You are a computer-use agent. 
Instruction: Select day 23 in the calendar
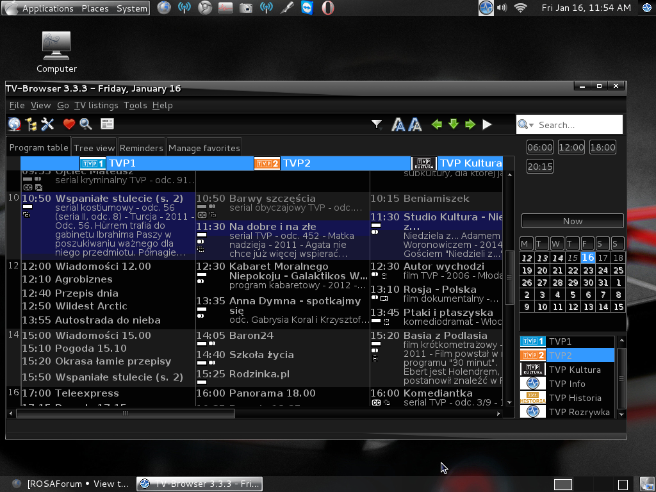coord(588,270)
